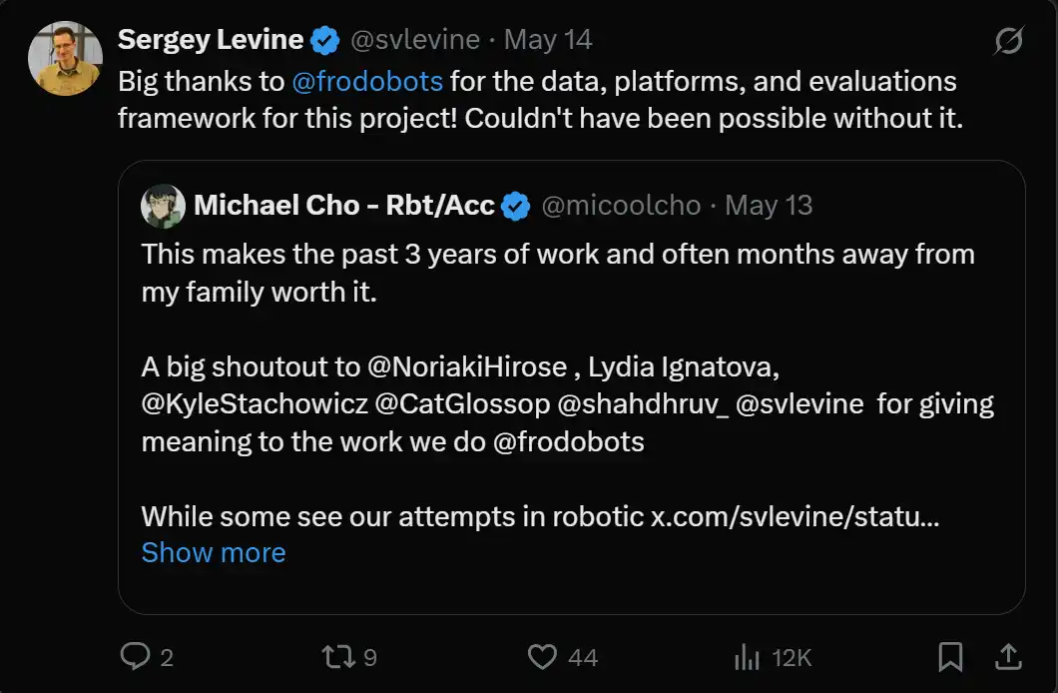
Task: Open view analytics bar chart icon
Action: (747, 656)
